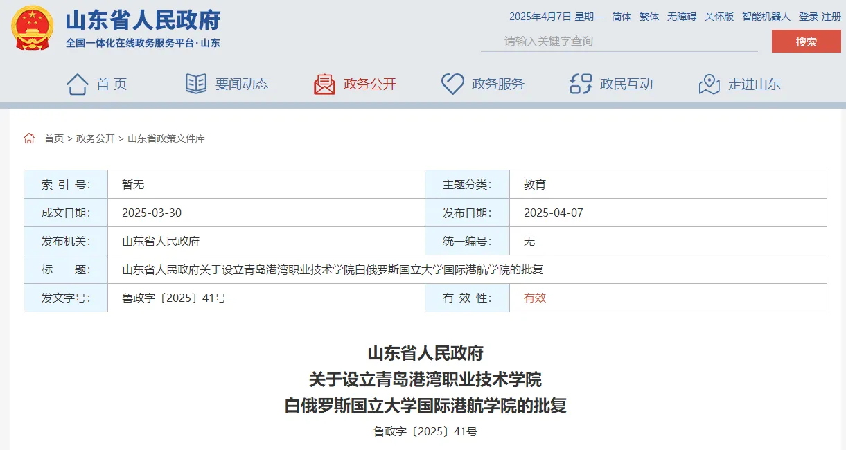Screen dimensions: 846x450
Task: Go to 政务公开 in the breadcrumb
Action: (x=96, y=138)
